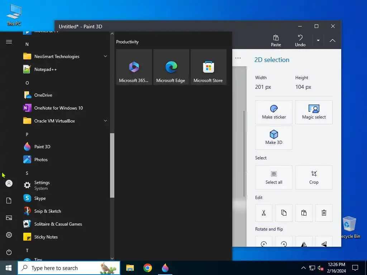Select the Recycle Bin desktop icon
Viewport: 367px width, 275px height.
pyautogui.click(x=349, y=227)
